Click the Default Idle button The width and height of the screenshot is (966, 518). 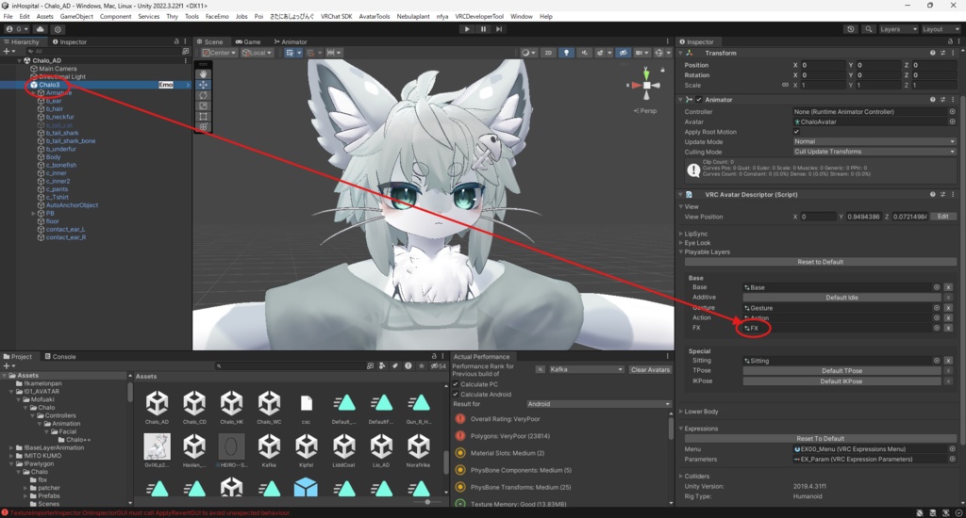[841, 297]
